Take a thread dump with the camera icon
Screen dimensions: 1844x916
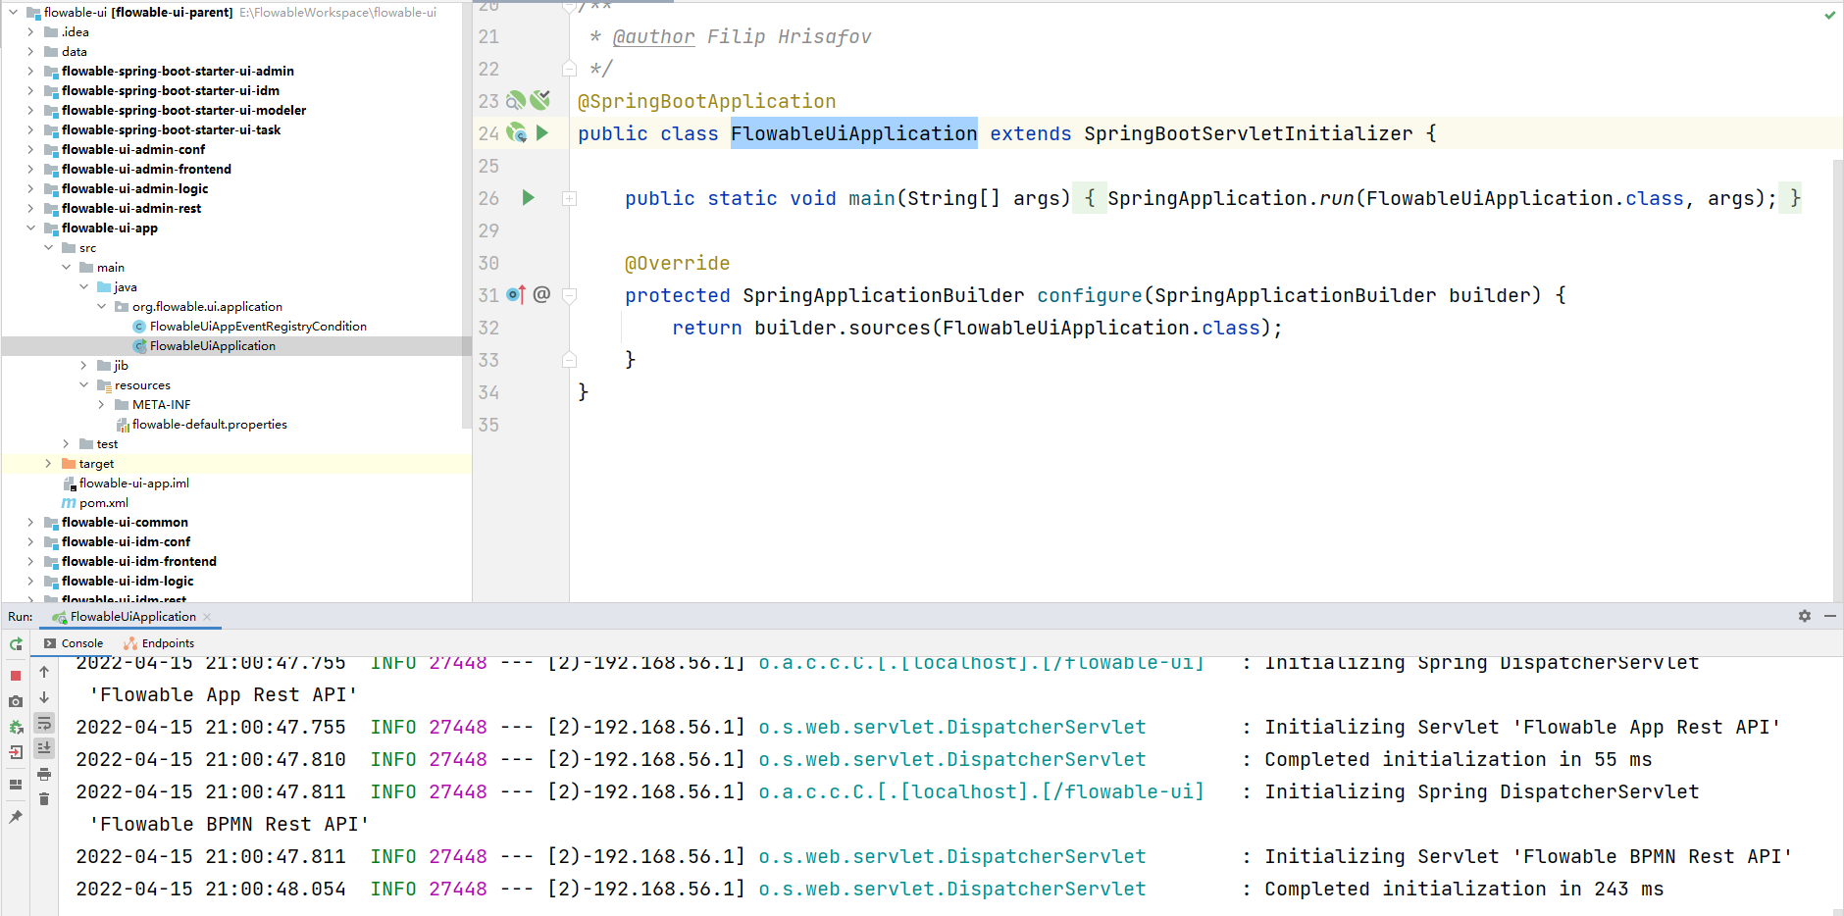[16, 701]
